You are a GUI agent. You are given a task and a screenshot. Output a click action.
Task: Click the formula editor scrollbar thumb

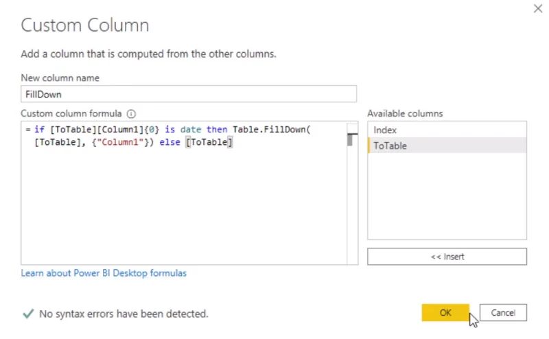point(350,140)
